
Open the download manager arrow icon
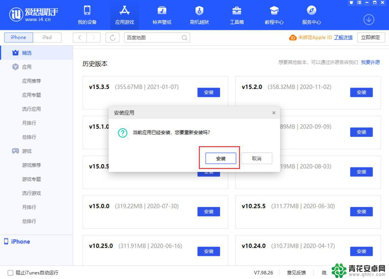point(369,20)
